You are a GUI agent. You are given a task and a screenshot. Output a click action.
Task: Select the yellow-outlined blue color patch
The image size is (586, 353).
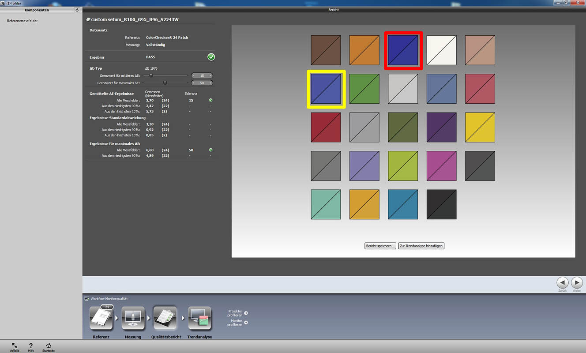coord(326,89)
